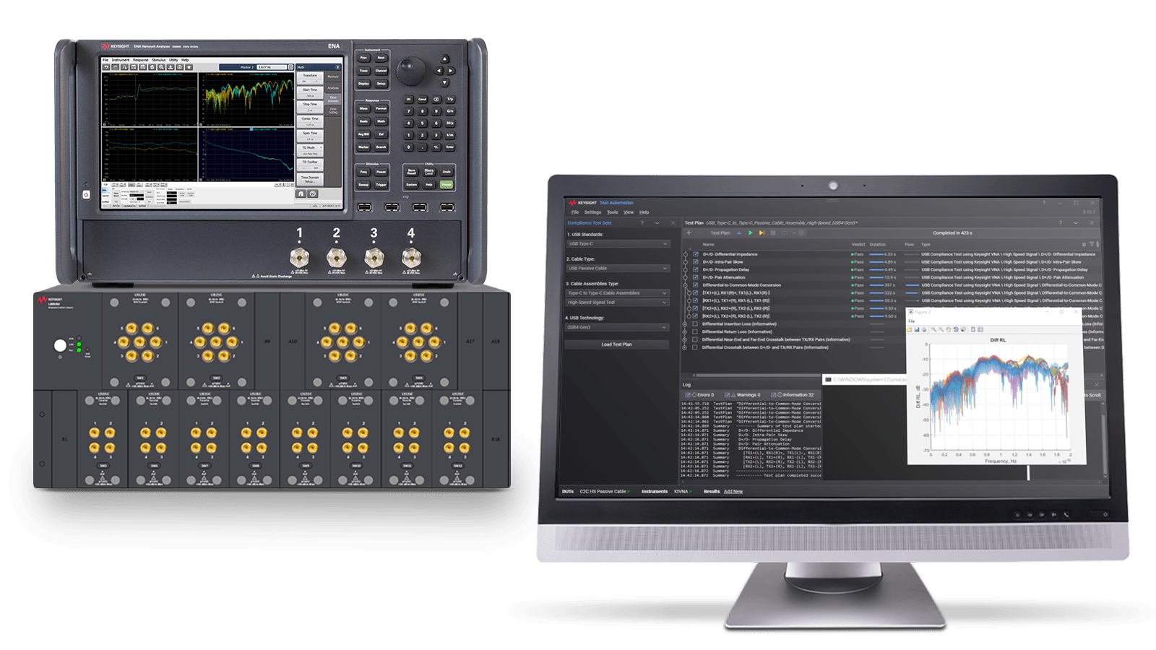Image resolution: width=1156 pixels, height=650 pixels.
Task: Stop test plan with the square icon
Action: pyautogui.click(x=773, y=233)
